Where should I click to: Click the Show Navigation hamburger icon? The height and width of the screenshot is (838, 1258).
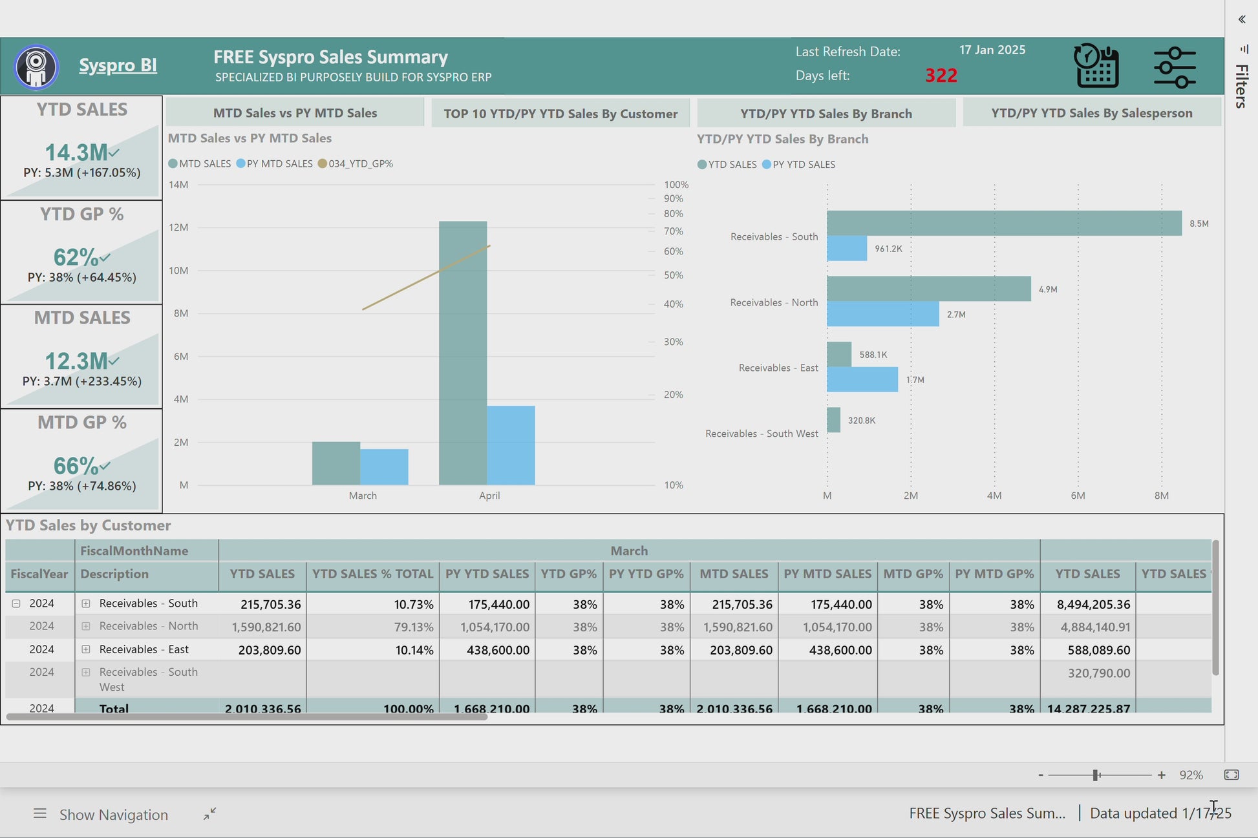[40, 814]
